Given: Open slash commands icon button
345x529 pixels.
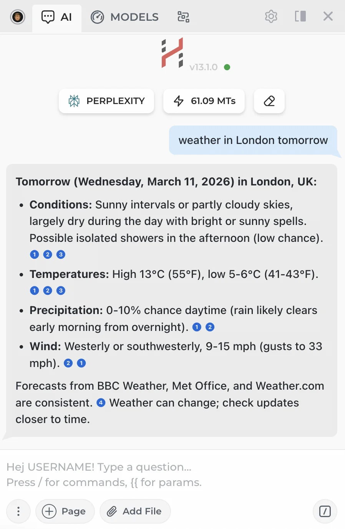Looking at the screenshot, I should [x=325, y=511].
